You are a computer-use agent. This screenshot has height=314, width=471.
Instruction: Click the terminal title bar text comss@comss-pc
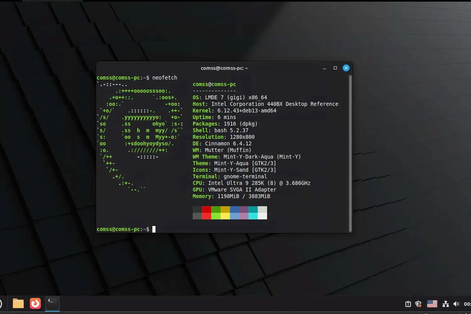click(224, 68)
